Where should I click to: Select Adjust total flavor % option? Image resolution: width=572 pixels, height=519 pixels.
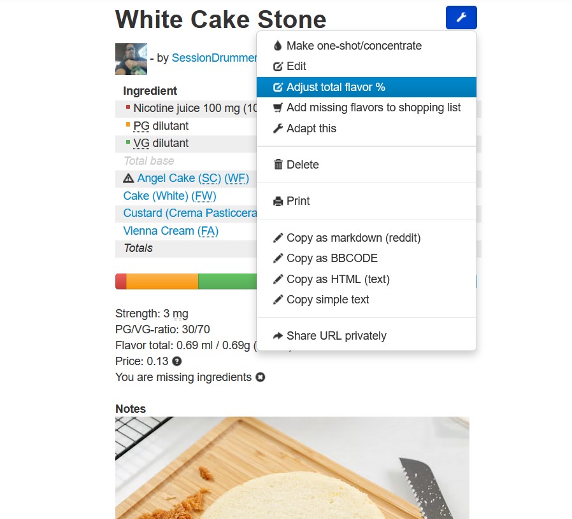click(x=336, y=87)
